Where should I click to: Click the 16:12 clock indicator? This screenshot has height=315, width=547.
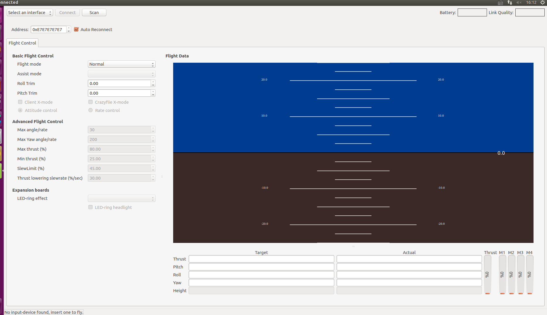coord(531,3)
